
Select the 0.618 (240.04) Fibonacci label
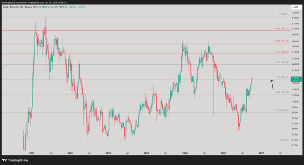[x=282, y=62]
